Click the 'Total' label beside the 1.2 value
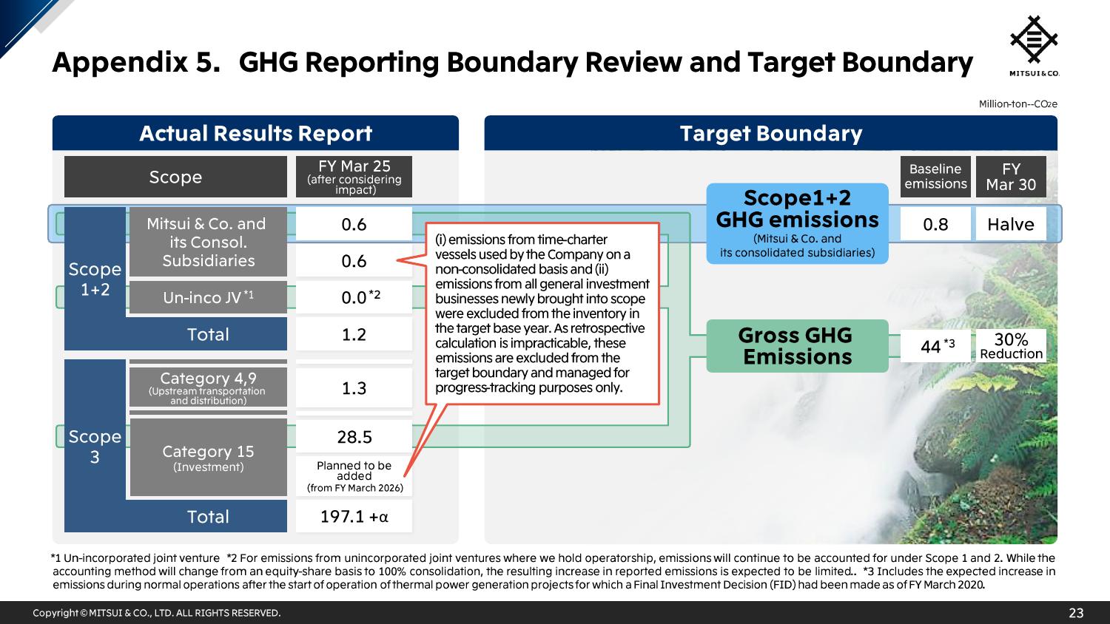Screen dimensions: 1110x624 click(x=208, y=334)
